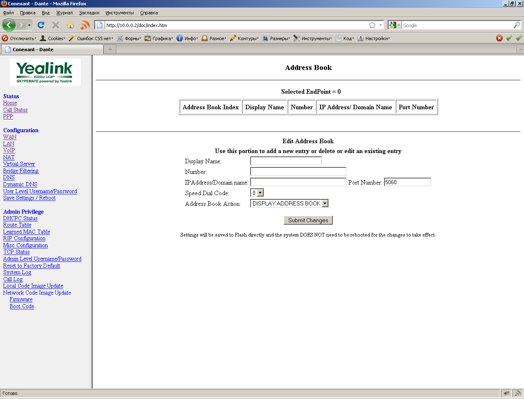Open the VoIP configuration link
524x399 pixels.
pos(9,150)
